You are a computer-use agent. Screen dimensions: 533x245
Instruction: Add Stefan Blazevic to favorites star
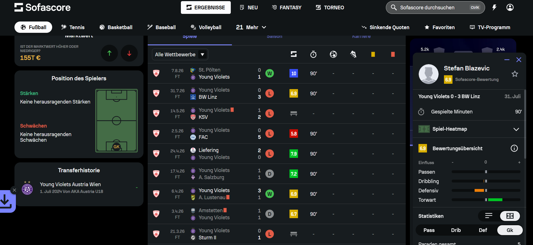click(x=515, y=74)
